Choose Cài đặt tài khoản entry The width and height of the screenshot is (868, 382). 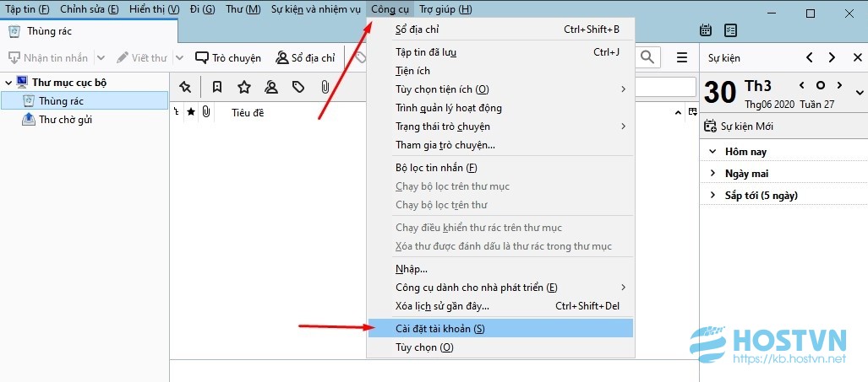coord(501,329)
